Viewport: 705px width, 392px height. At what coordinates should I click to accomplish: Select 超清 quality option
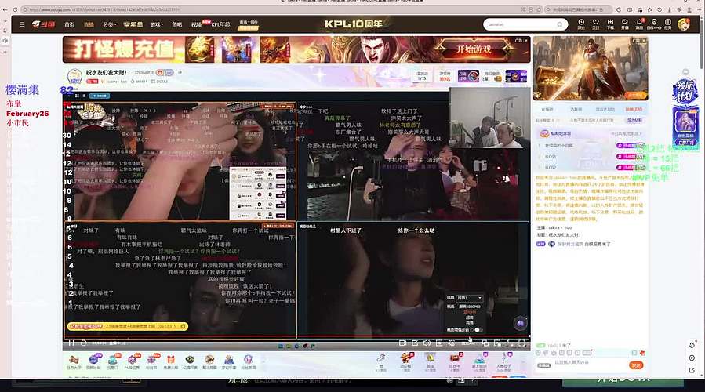pos(470,318)
